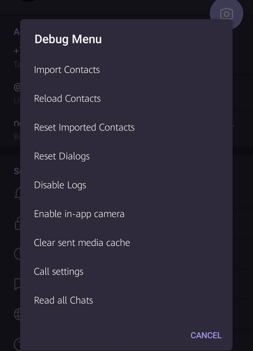Screen dimensions: 253x351
Task: Tap the camera icon for profile photo
Action: [226, 13]
